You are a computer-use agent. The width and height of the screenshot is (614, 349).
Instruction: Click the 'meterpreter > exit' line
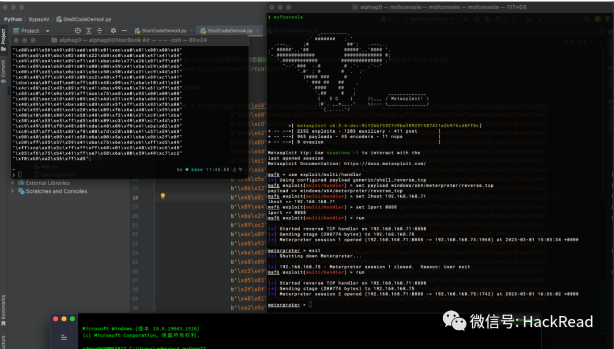pyautogui.click(x=294, y=250)
